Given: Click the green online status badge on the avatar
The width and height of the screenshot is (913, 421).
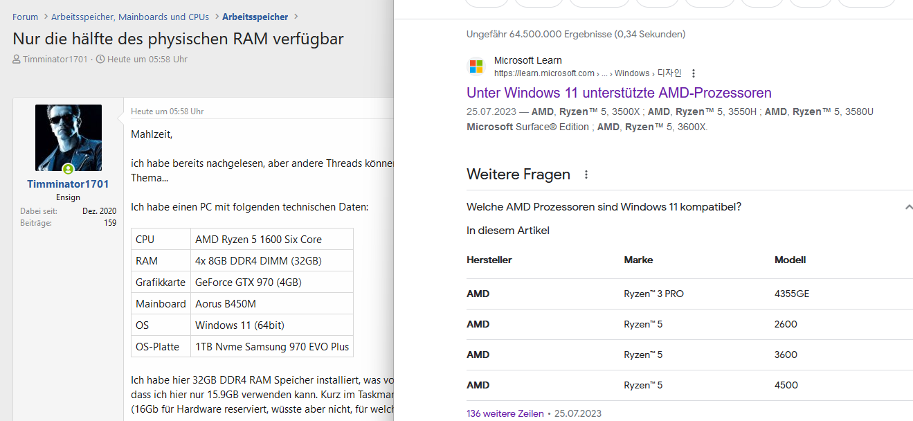Looking at the screenshot, I should [68, 170].
